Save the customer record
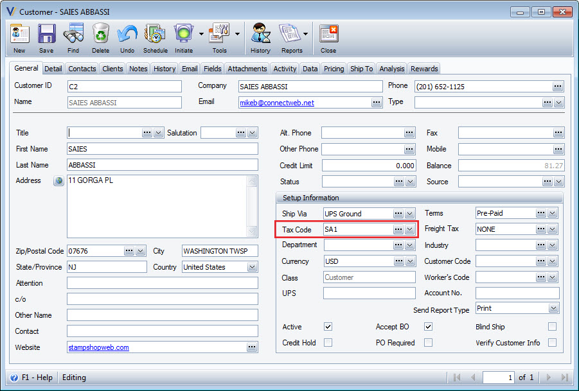The height and width of the screenshot is (391, 579). pyautogui.click(x=46, y=34)
